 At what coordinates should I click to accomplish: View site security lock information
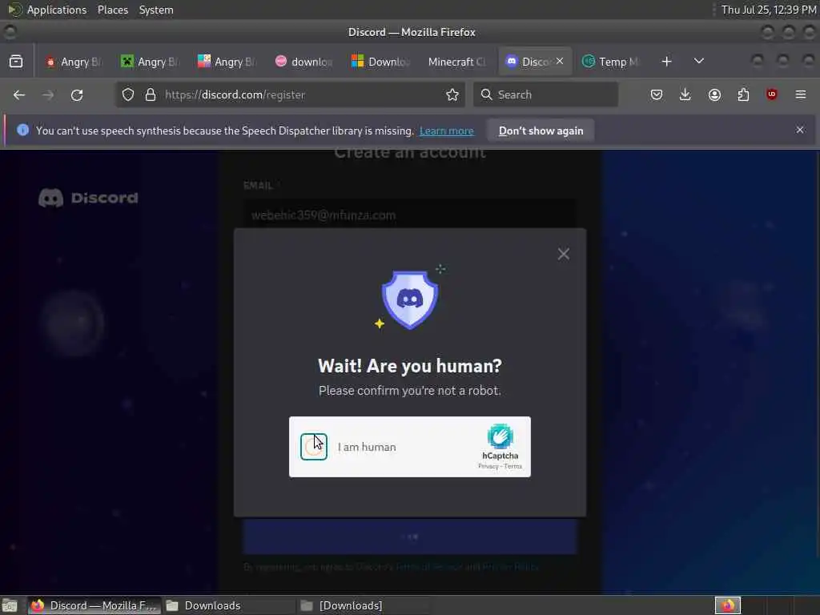point(151,94)
